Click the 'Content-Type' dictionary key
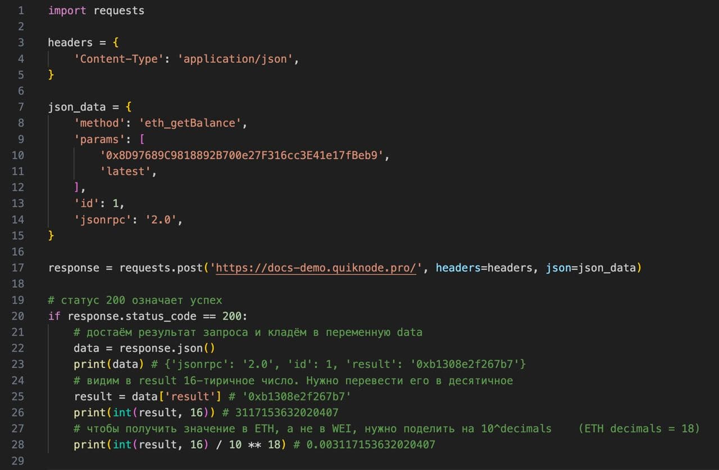 [119, 58]
